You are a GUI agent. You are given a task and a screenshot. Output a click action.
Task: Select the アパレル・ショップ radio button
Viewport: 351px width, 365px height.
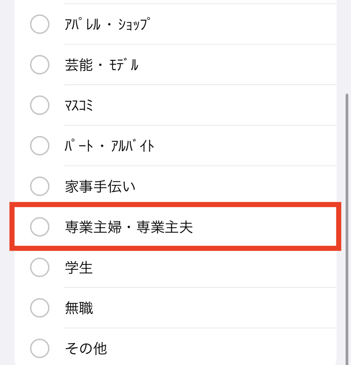40,24
